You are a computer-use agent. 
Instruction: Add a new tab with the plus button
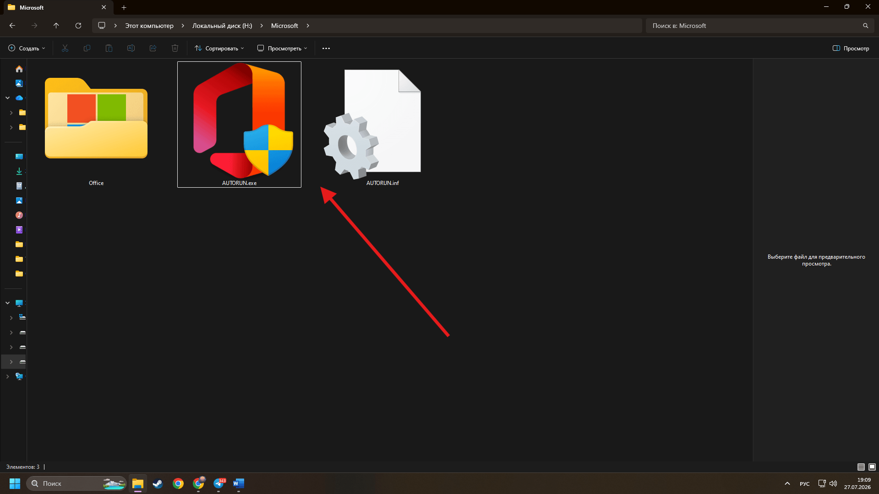coord(124,7)
